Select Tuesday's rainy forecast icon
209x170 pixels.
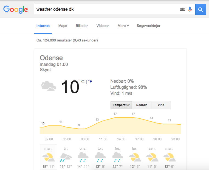tap(66, 158)
